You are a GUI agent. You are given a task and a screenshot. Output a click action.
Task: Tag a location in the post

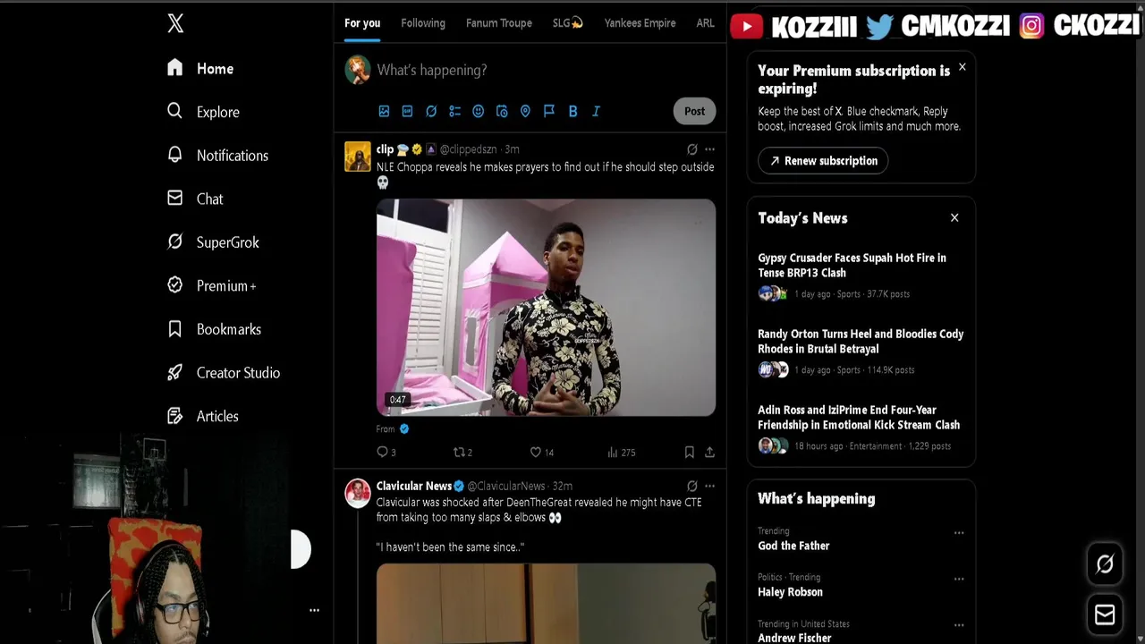coord(525,111)
